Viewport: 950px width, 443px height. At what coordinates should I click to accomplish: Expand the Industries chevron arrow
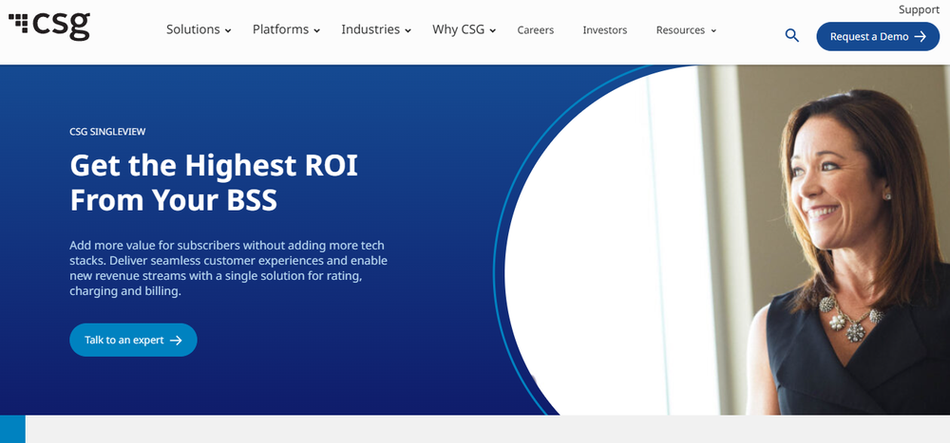tap(408, 31)
